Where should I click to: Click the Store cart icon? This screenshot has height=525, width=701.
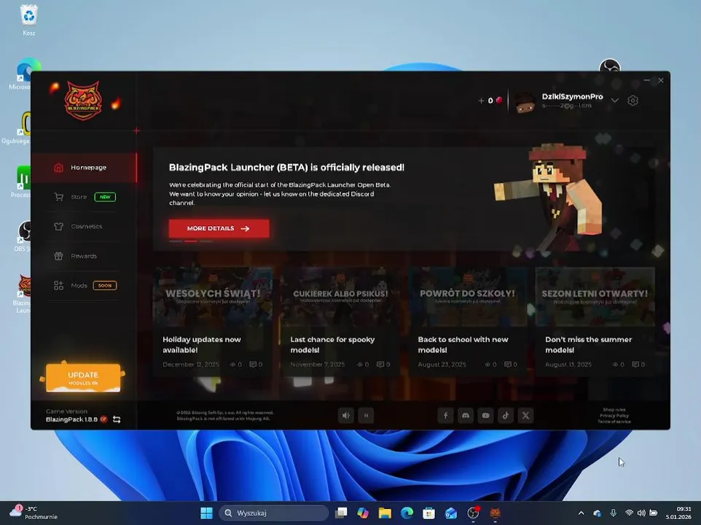point(58,197)
